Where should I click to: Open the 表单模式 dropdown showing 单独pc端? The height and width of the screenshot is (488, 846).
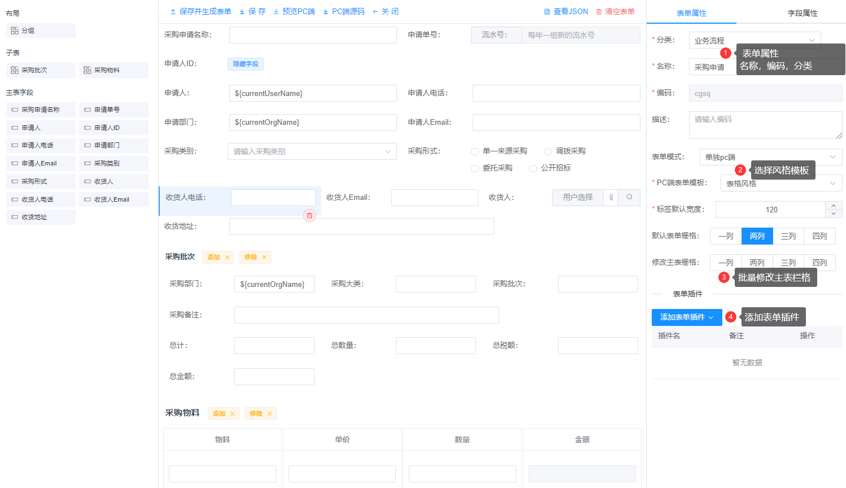pos(771,157)
